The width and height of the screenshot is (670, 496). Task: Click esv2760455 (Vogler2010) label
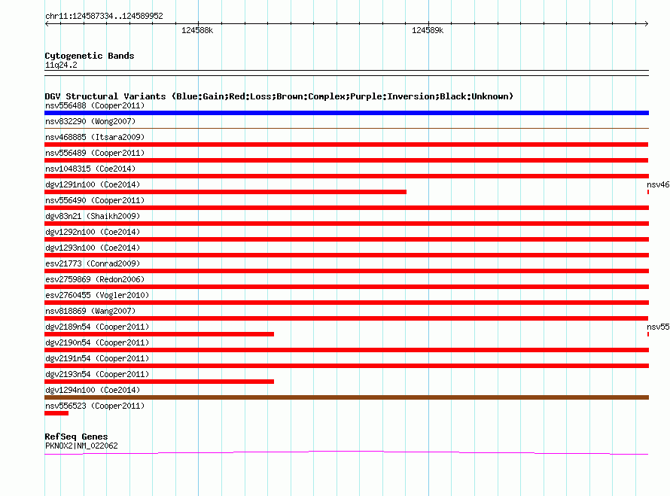pos(97,295)
